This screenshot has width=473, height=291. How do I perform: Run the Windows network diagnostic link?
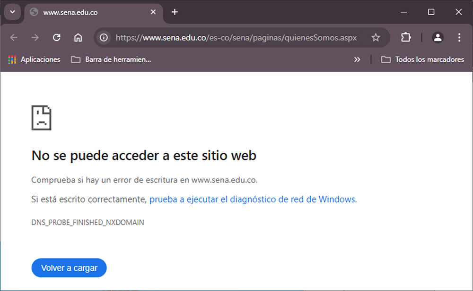[252, 199]
